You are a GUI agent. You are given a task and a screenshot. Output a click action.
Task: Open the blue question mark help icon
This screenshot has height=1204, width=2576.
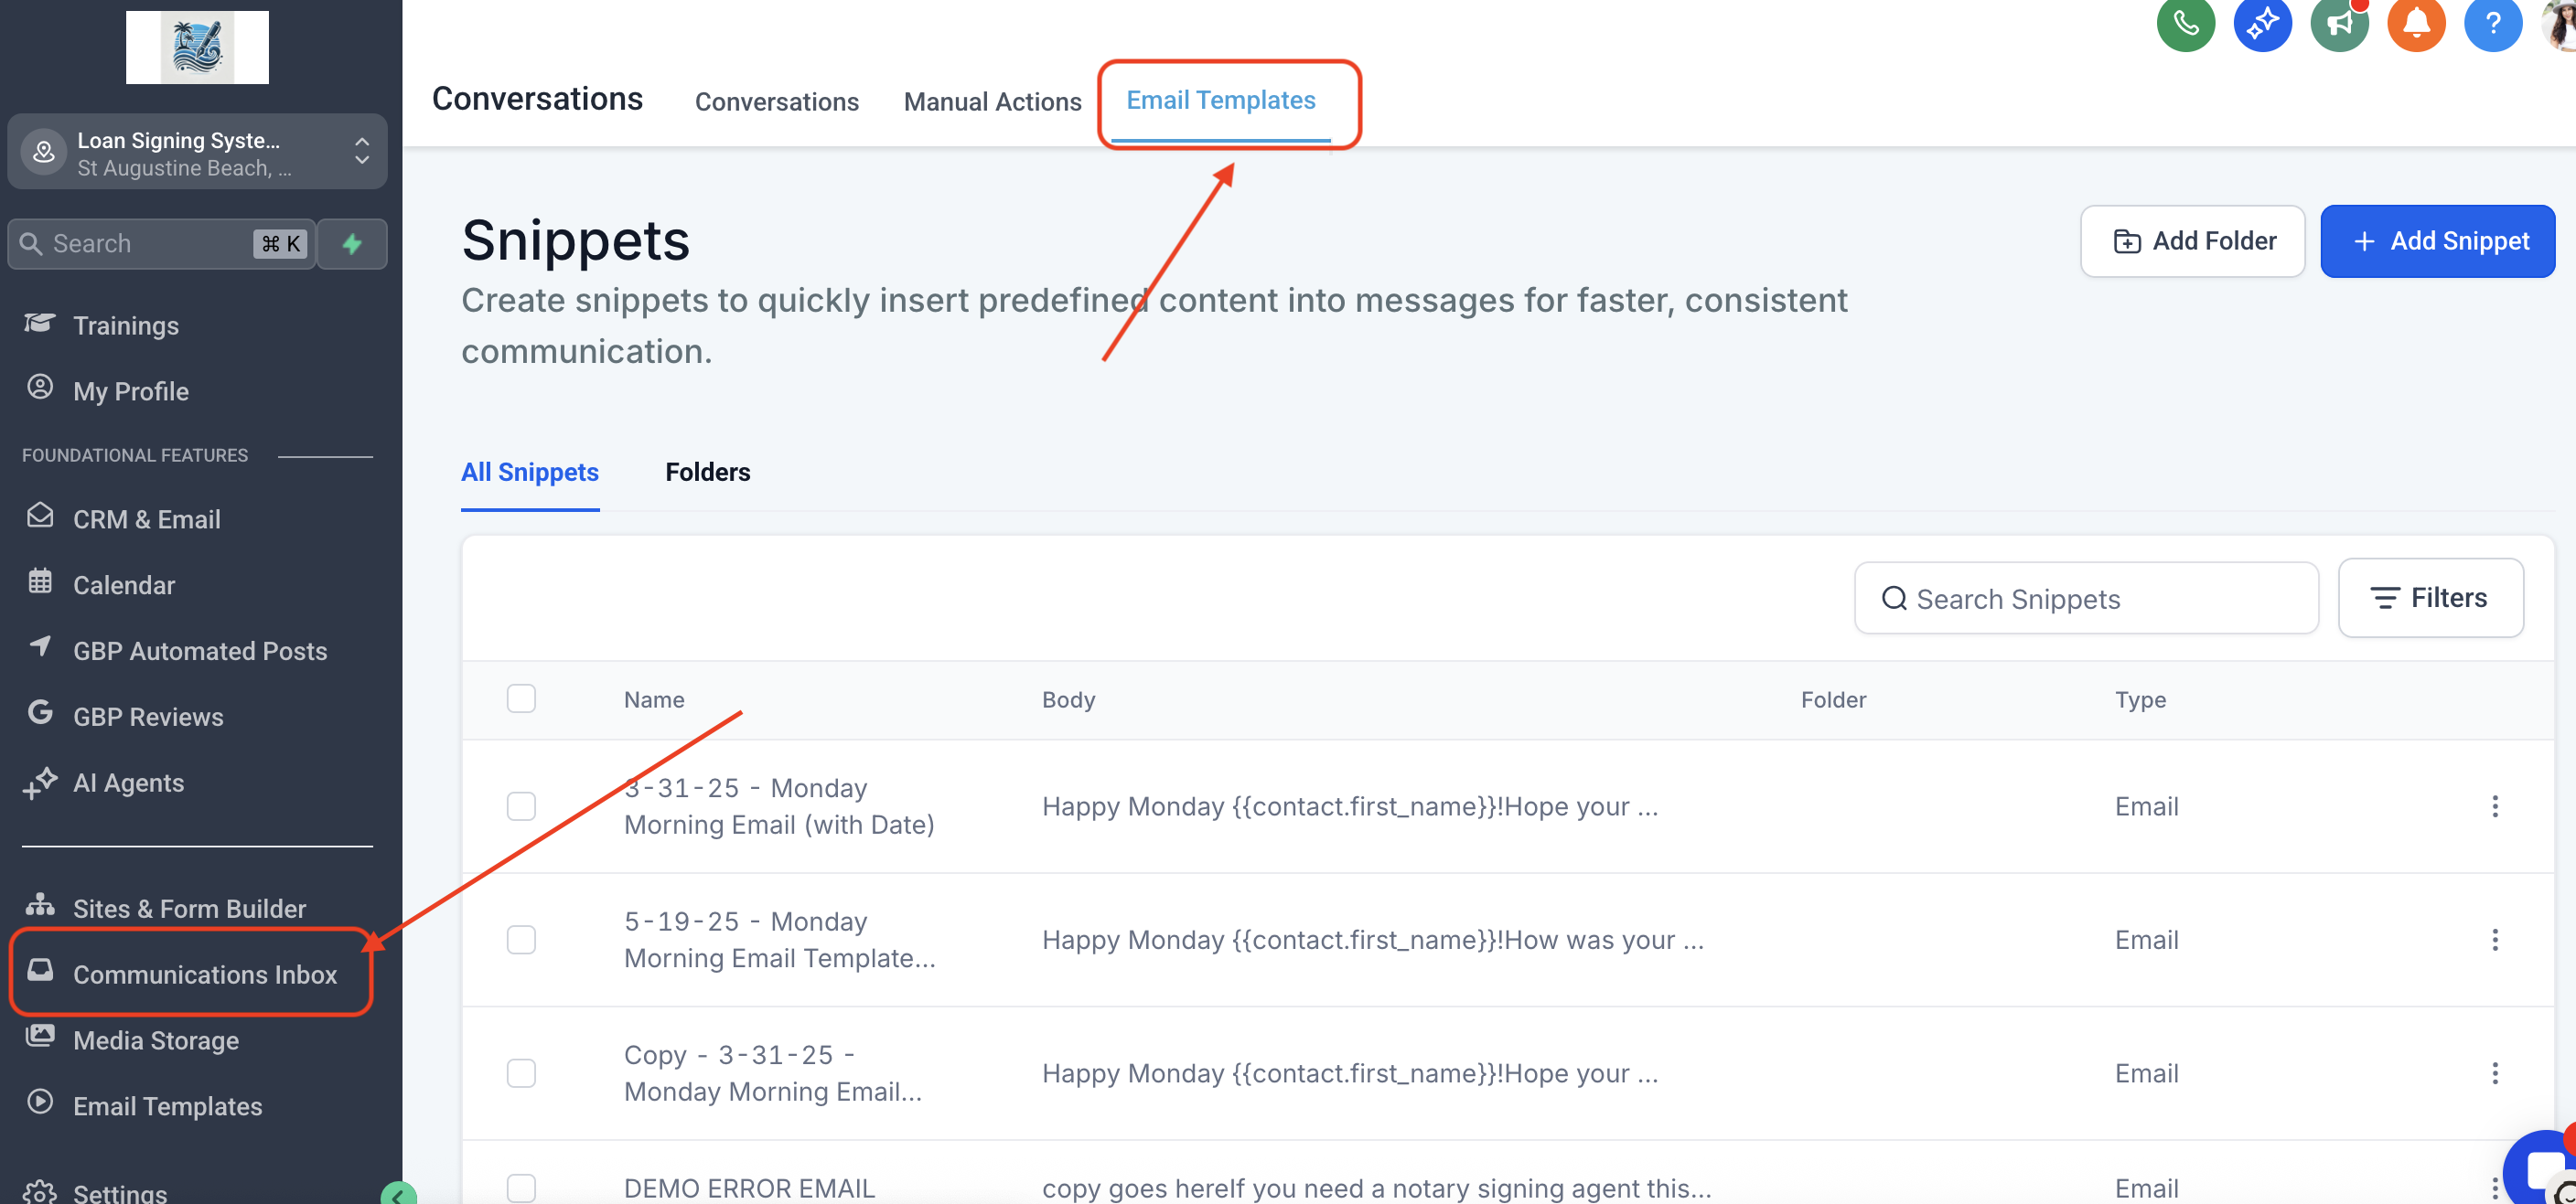click(2493, 22)
